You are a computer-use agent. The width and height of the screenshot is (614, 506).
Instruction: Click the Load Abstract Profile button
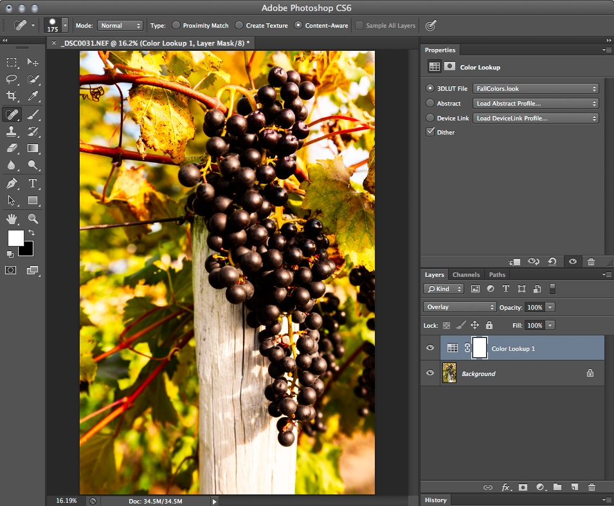tap(536, 103)
